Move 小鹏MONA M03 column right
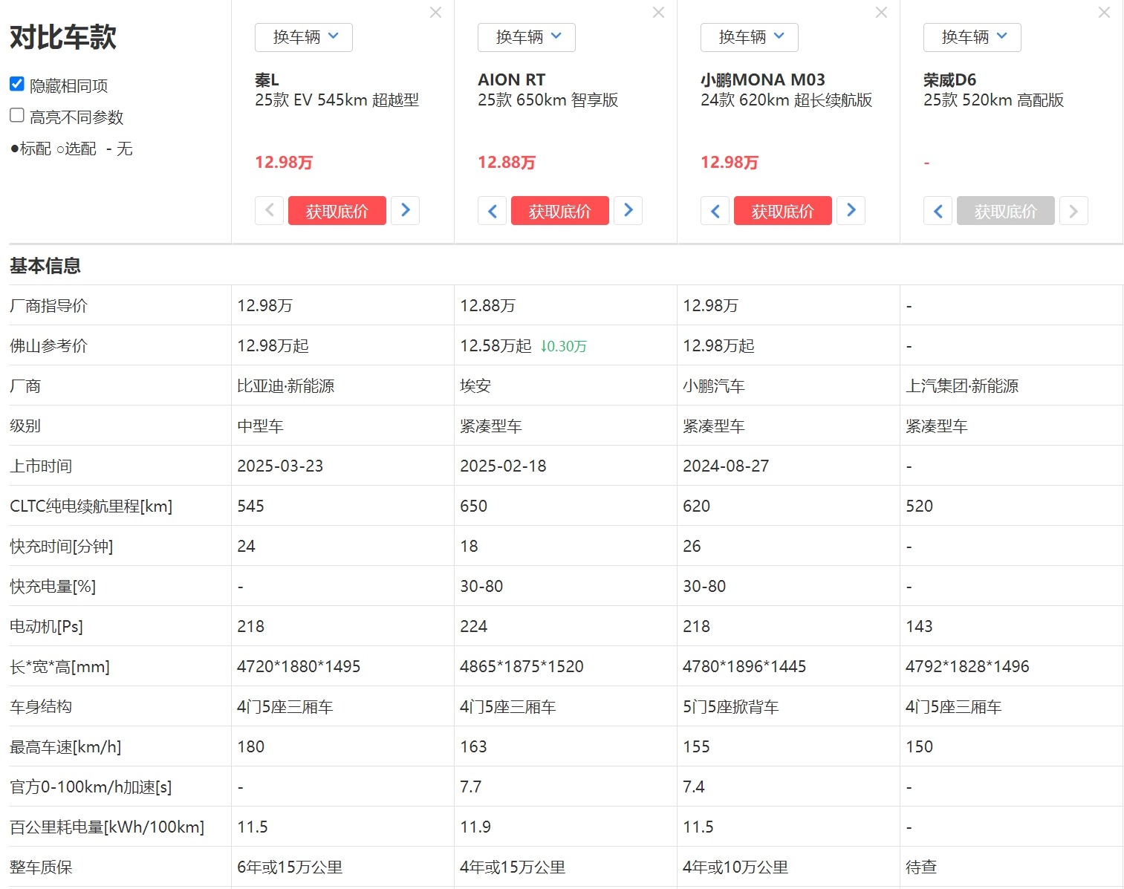This screenshot has width=1124, height=889. point(851,211)
